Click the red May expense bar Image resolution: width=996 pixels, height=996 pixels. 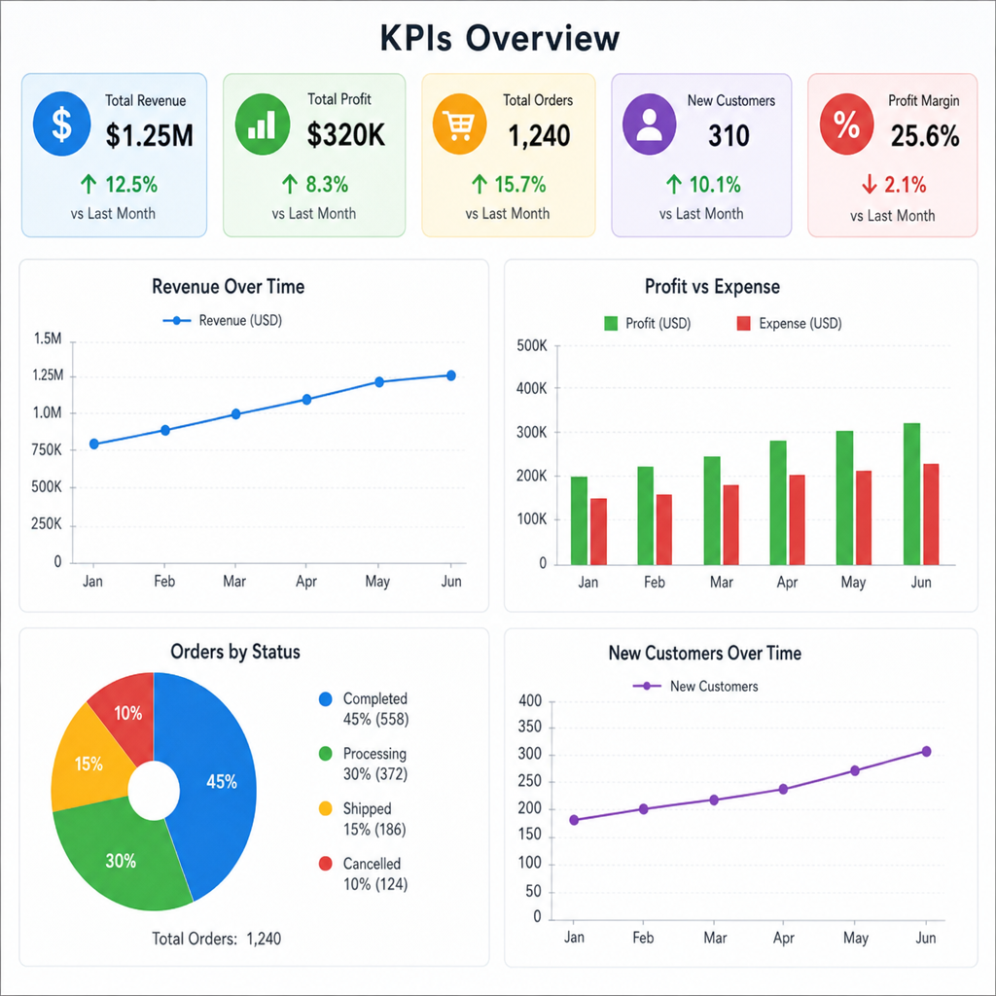864,517
